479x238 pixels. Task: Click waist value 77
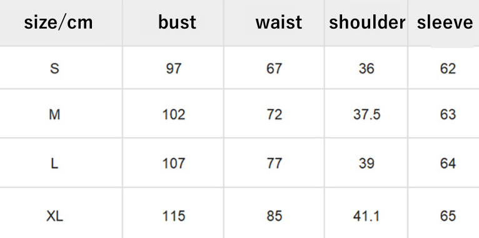(274, 164)
